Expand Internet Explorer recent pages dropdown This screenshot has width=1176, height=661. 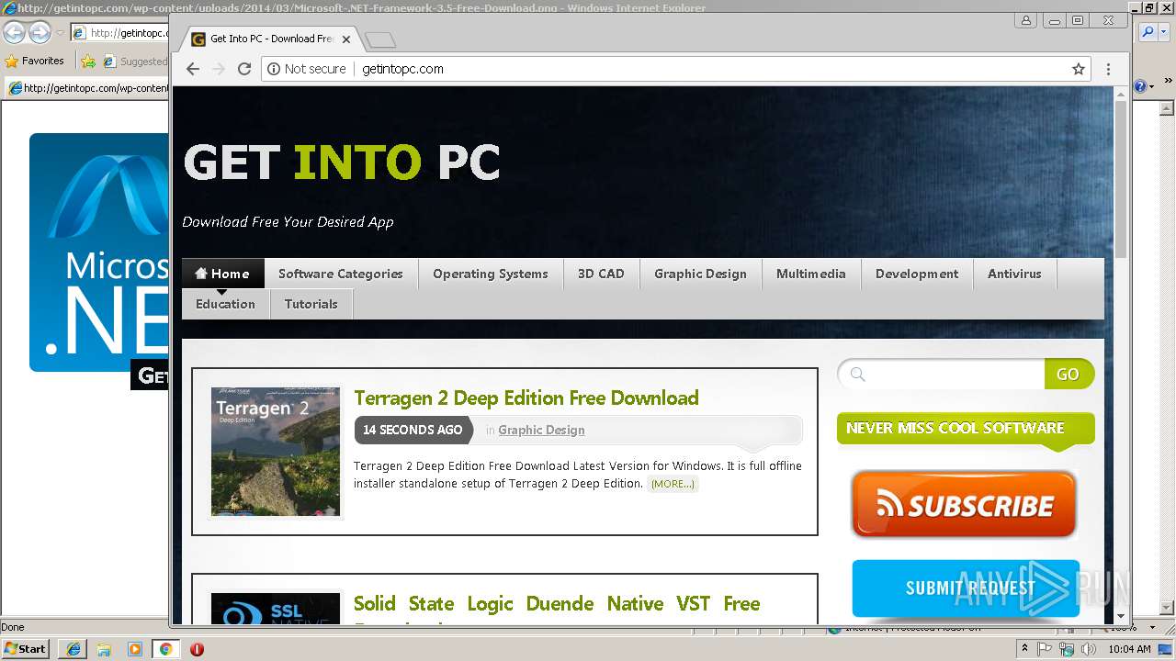[60, 33]
